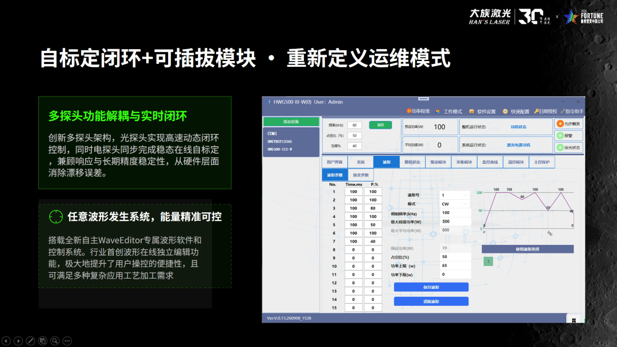Click the 调制频率(kHz) input field
Image resolution: width=617 pixels, height=347 pixels.
pyautogui.click(x=455, y=213)
